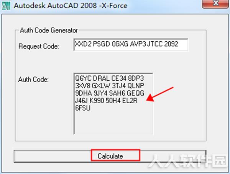Screen dimensions: 230x174
Task: Focus the Request Code input field
Action: click(131, 44)
